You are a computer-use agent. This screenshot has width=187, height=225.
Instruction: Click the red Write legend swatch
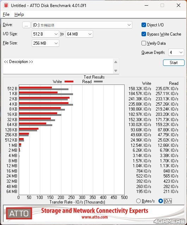[x=69, y=82]
